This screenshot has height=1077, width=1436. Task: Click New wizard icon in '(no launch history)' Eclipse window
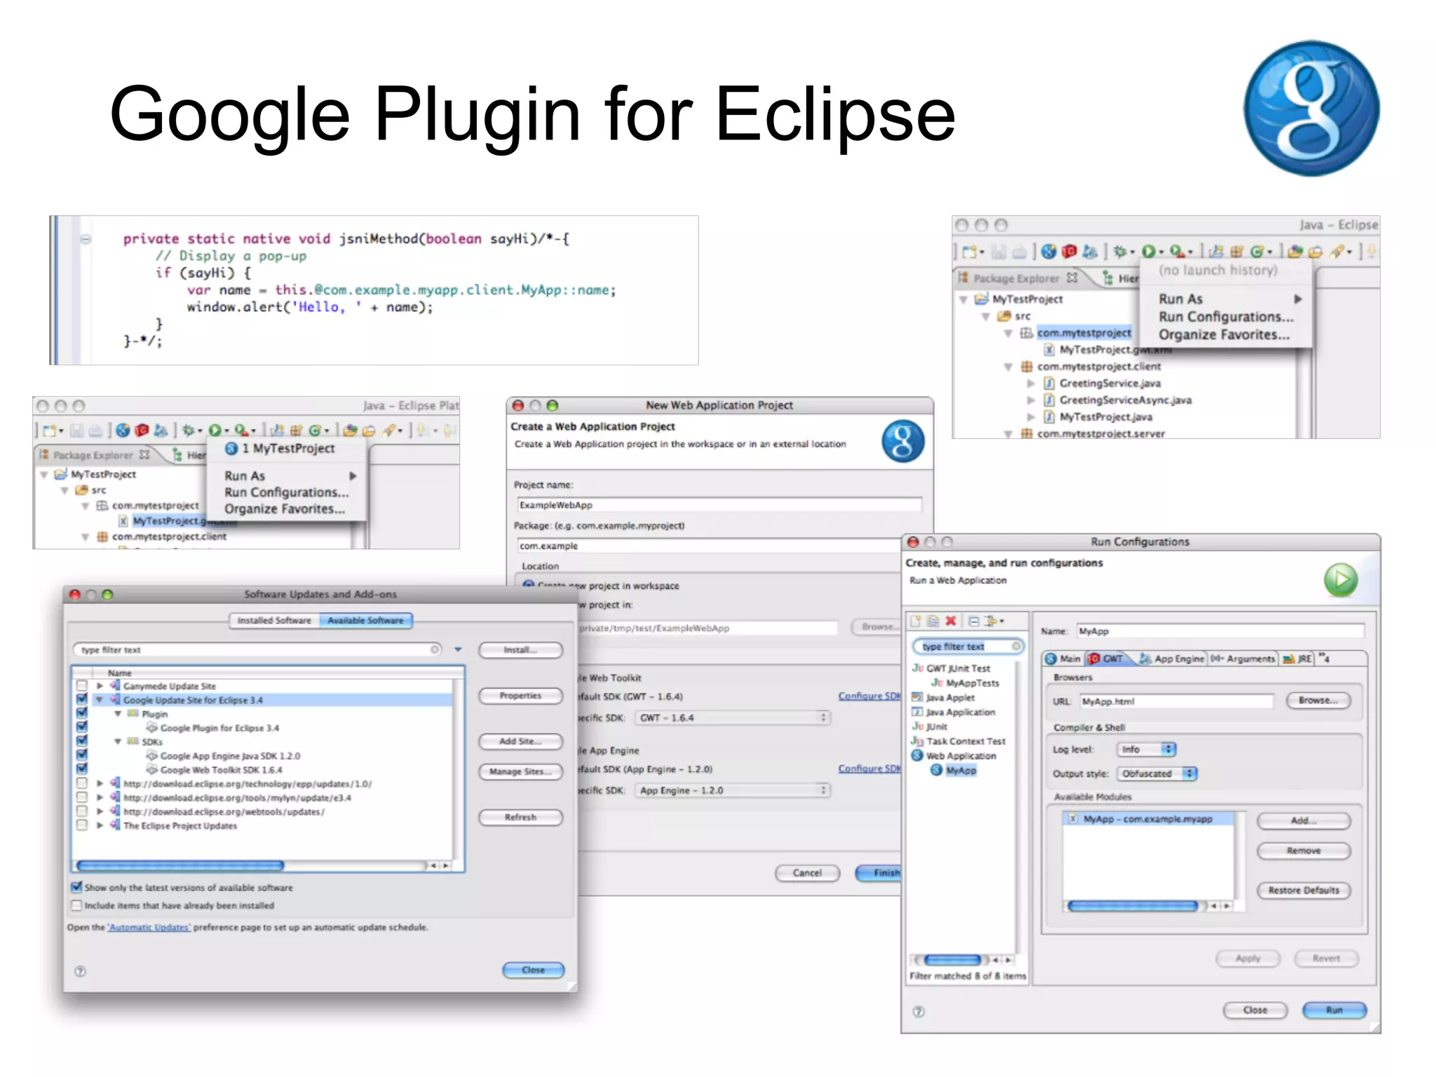(969, 252)
